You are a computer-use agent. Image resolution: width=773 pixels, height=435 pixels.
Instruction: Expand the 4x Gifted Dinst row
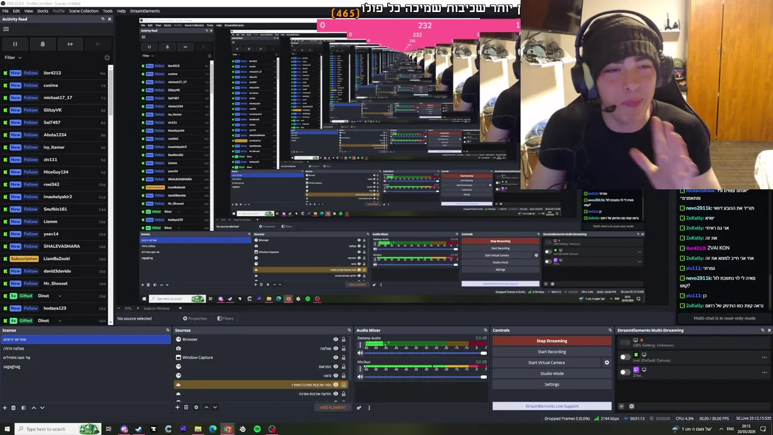point(60,321)
